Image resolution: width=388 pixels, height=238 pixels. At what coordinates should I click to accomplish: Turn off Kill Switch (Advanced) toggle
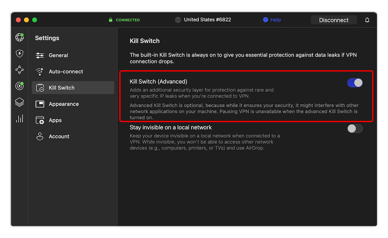(355, 83)
